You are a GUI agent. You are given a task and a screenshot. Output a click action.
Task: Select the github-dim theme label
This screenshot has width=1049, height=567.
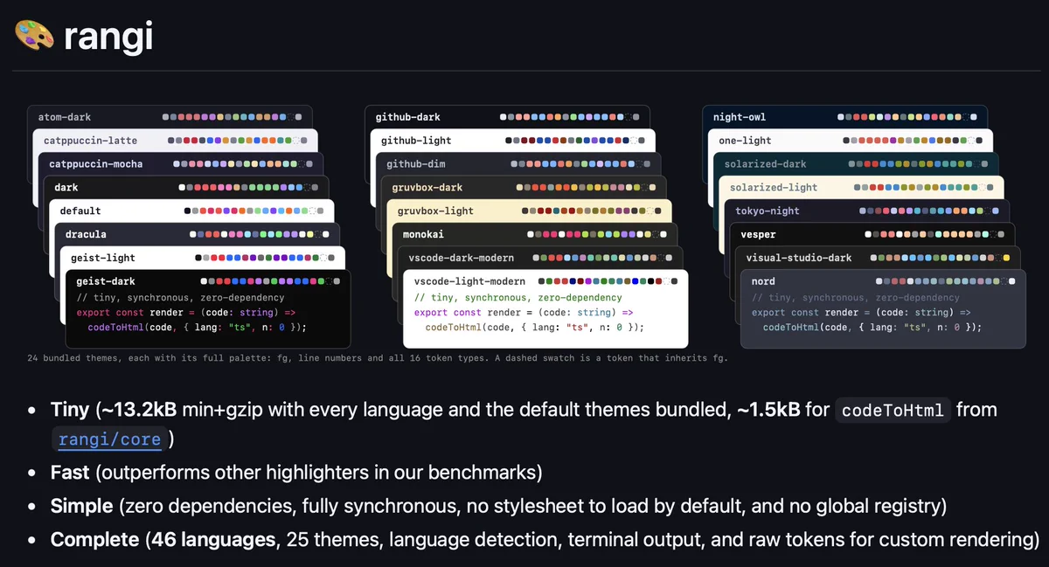click(x=416, y=164)
